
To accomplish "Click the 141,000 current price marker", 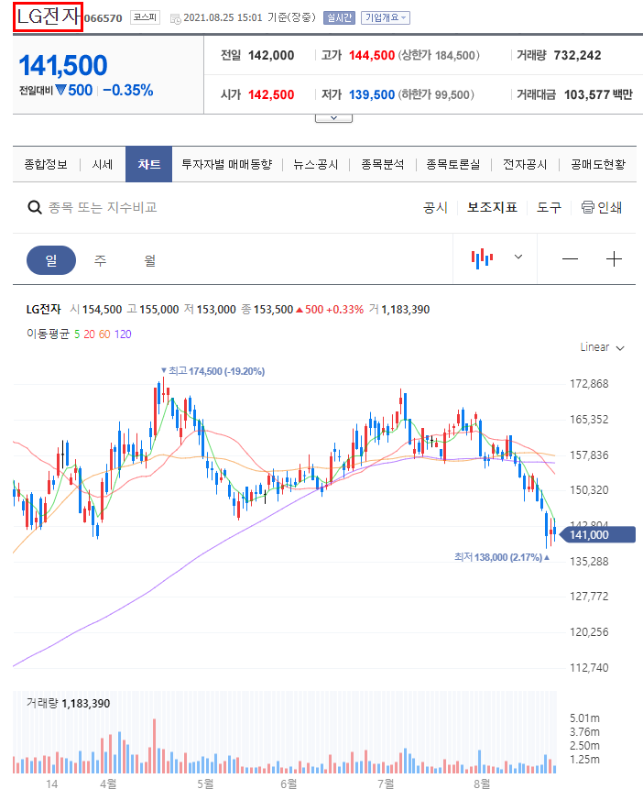I will pyautogui.click(x=597, y=534).
